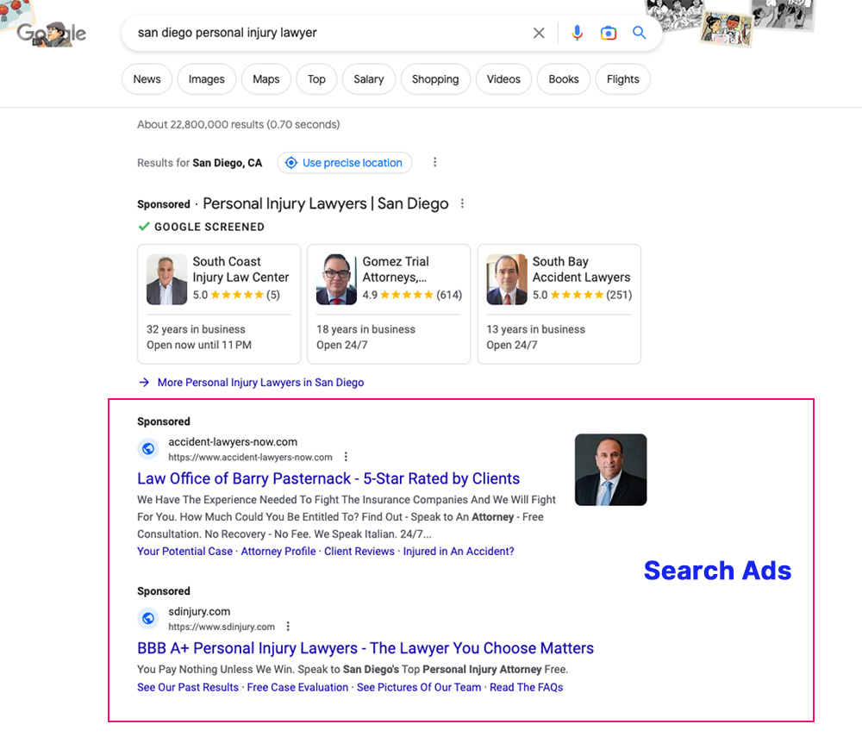The width and height of the screenshot is (862, 743).
Task: Click globe favicon beside accident-lawyers-now.com
Action: pyautogui.click(x=148, y=448)
